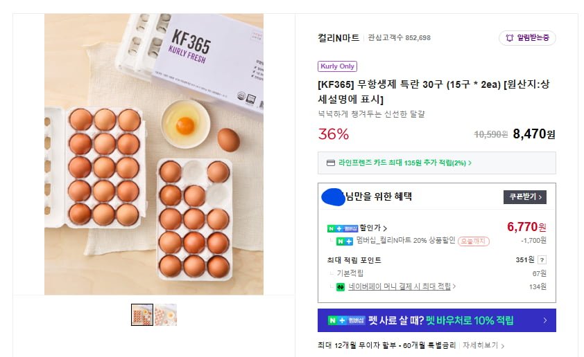Screen dimensions: 584x357
Task: Expand the 할인가 chevron details
Action: 386,228
